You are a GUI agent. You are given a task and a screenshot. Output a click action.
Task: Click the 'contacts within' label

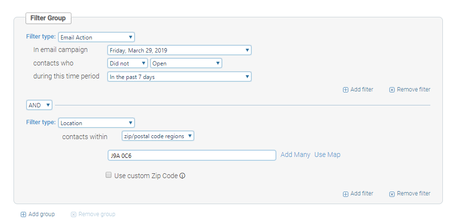pos(84,137)
